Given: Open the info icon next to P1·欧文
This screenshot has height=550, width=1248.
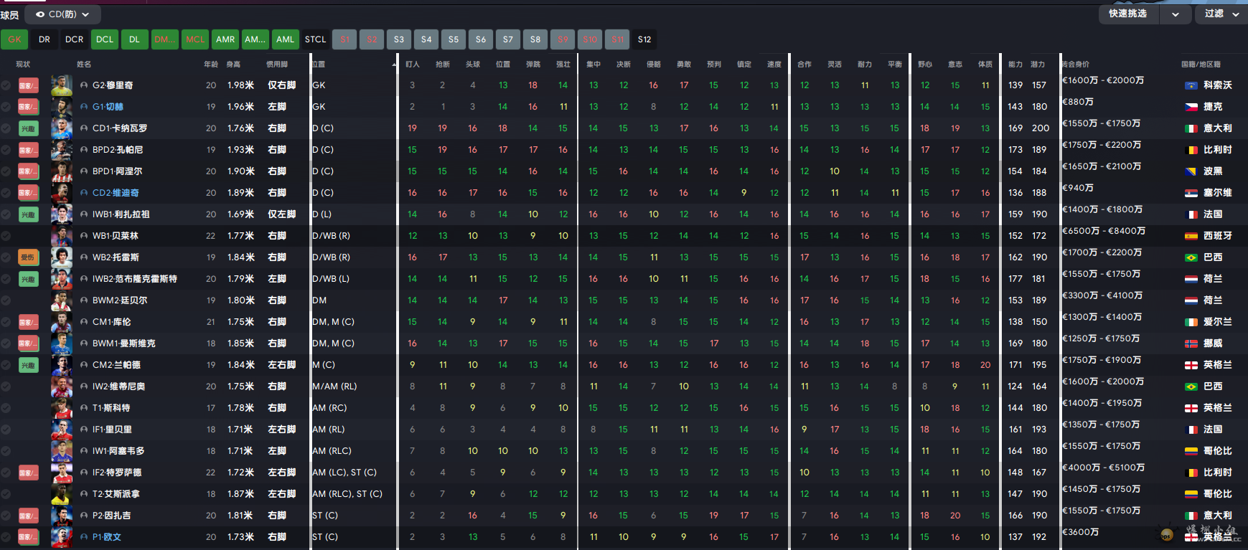Looking at the screenshot, I should (84, 537).
